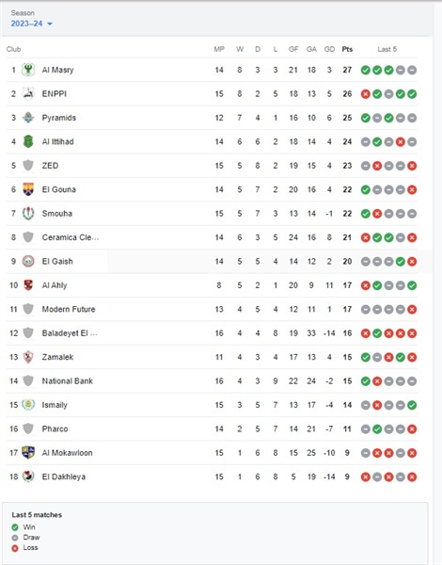Open the 2023–24 season dropdown
Image resolution: width=442 pixels, height=565 pixels.
pyautogui.click(x=31, y=24)
